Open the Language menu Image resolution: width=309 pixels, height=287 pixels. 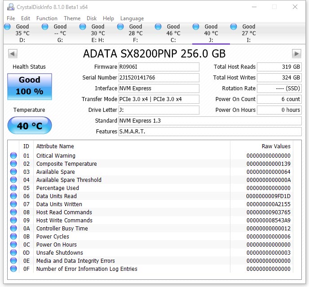(x=132, y=18)
